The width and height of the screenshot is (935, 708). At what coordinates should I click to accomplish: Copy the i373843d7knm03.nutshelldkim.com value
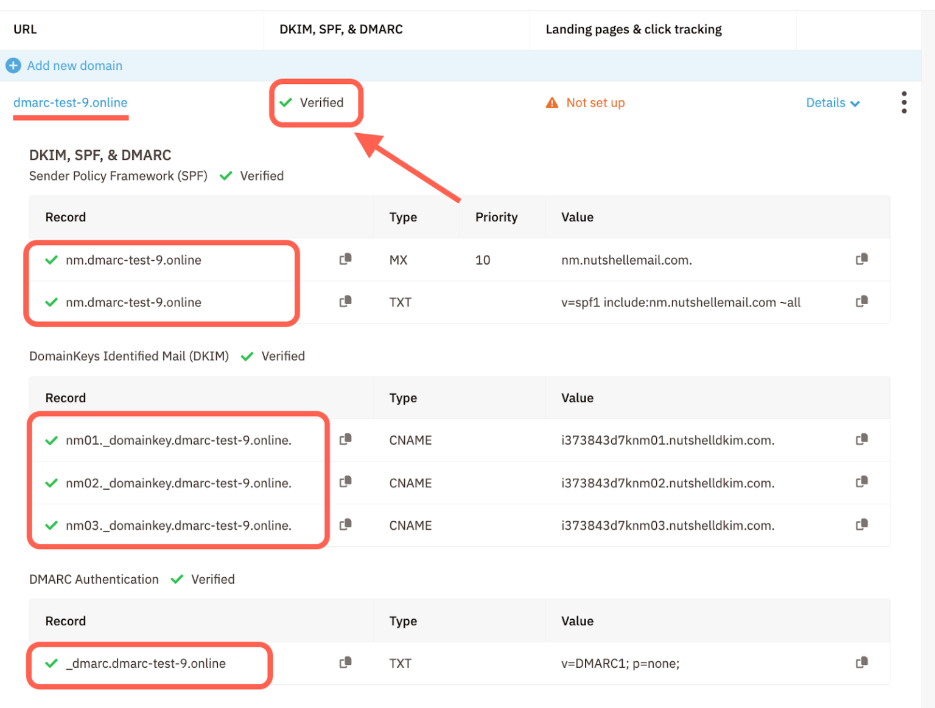pyautogui.click(x=862, y=524)
